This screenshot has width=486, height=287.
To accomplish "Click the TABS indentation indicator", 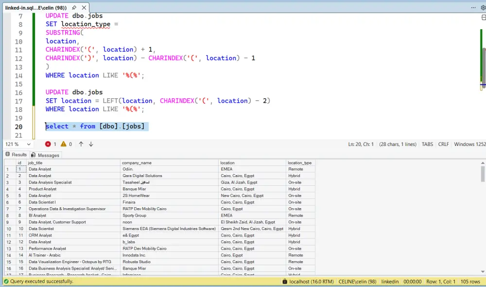I will point(427,144).
